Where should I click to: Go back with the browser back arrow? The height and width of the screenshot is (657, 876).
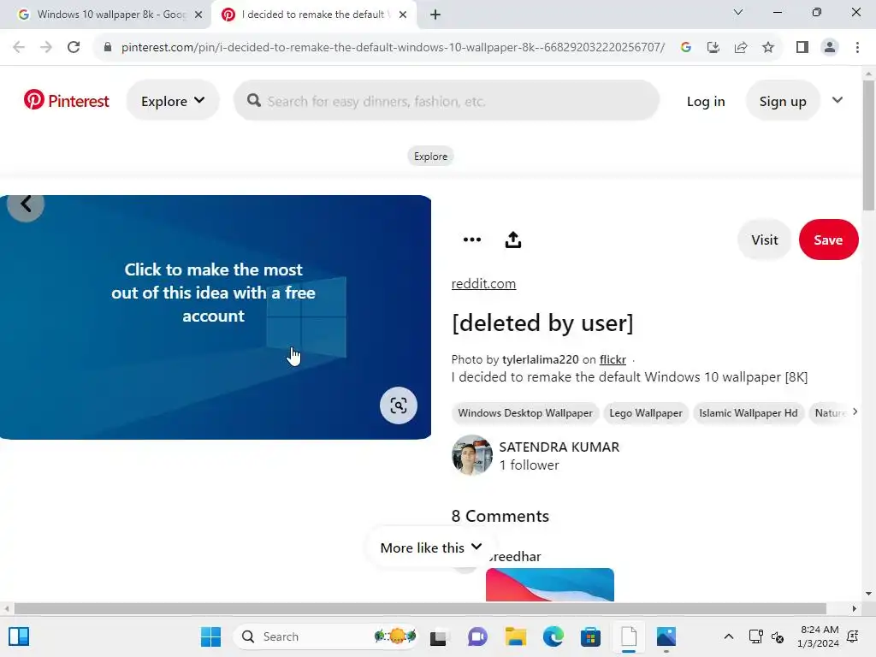(19, 48)
